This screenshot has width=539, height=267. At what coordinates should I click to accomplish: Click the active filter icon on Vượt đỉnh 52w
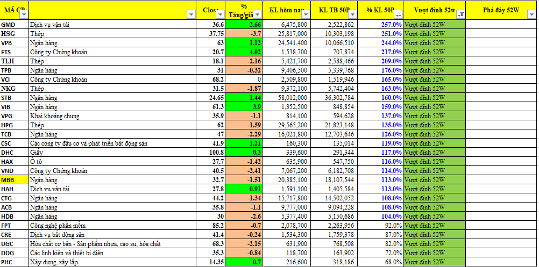[460, 16]
